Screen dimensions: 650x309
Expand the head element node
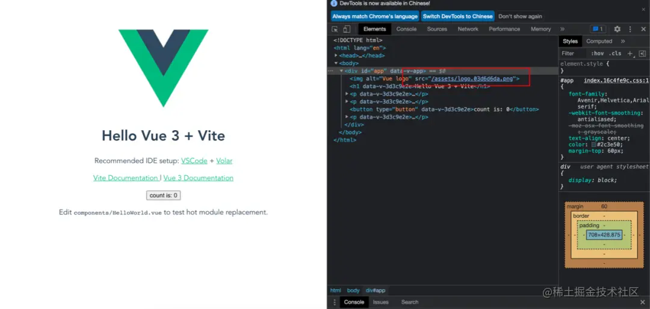tap(336, 55)
